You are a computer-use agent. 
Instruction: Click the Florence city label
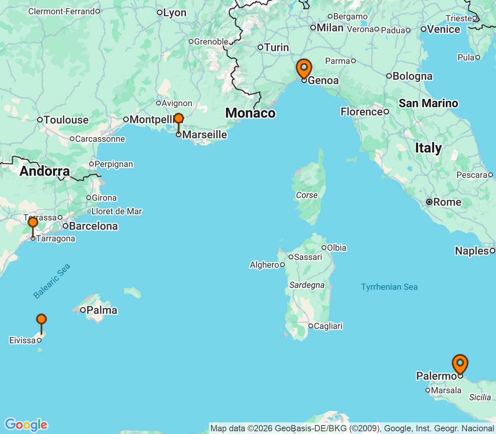coord(362,112)
